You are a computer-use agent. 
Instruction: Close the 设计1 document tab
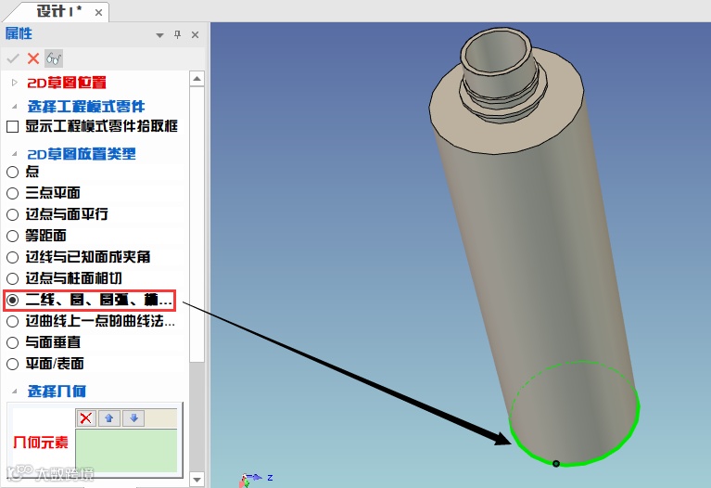click(98, 13)
